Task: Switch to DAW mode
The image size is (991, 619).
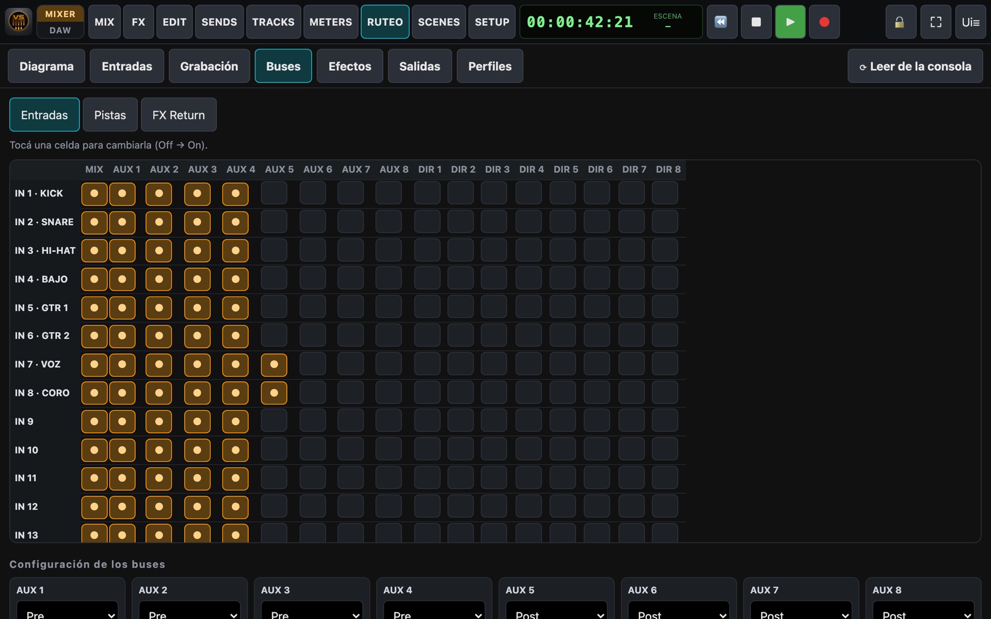Action: coord(60,30)
